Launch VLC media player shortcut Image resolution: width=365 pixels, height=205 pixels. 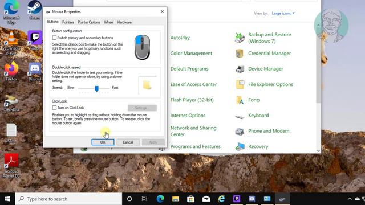tap(11, 43)
